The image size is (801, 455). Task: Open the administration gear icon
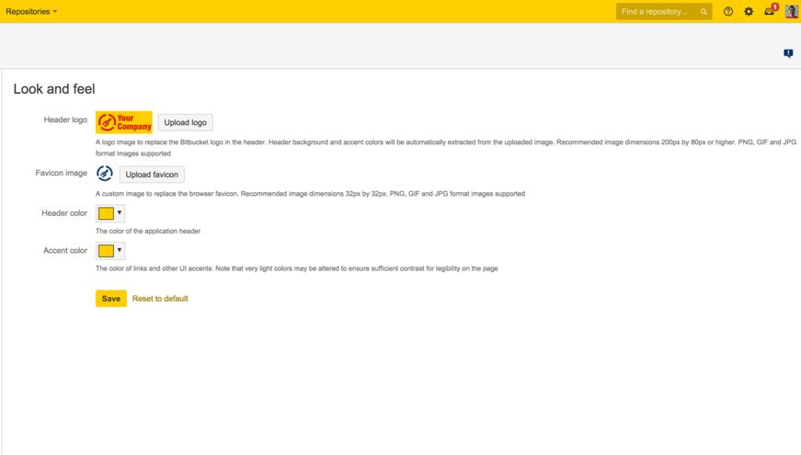[x=749, y=11]
